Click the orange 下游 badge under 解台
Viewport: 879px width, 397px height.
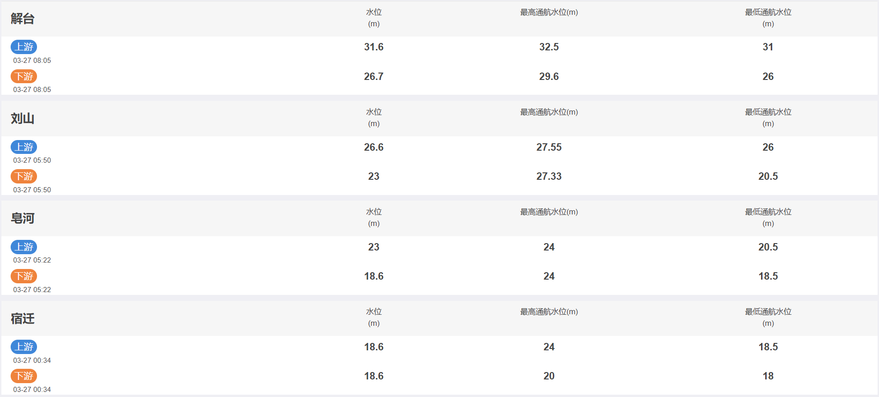(x=24, y=76)
